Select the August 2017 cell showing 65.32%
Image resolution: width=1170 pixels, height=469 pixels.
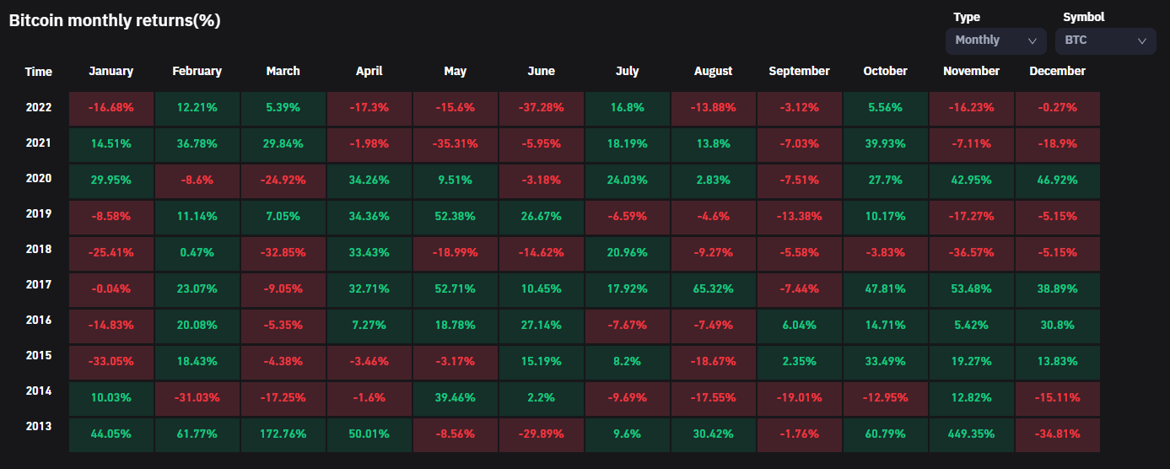[x=714, y=289]
